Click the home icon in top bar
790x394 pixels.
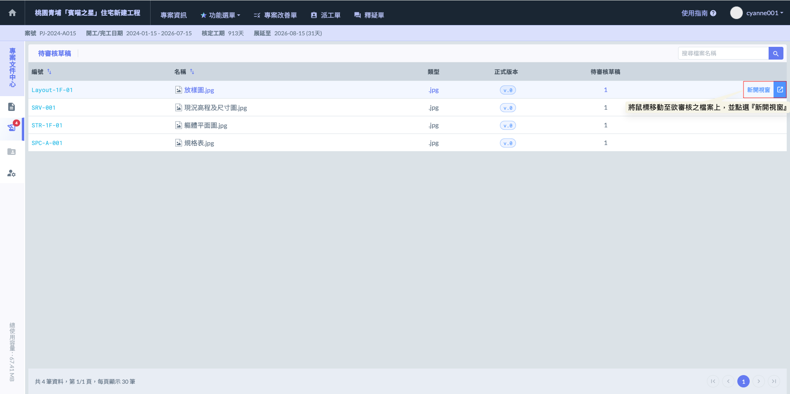point(12,13)
